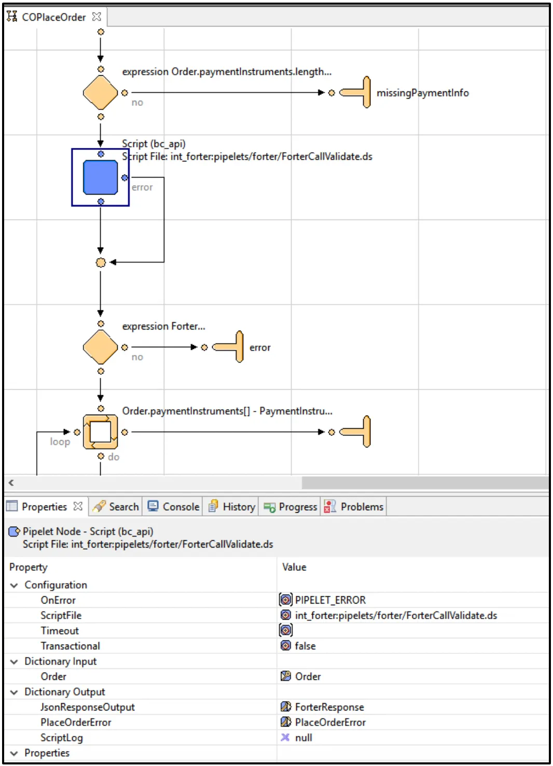The width and height of the screenshot is (553, 766).
Task: Collapse the Dictionary Output section
Action: [x=14, y=692]
